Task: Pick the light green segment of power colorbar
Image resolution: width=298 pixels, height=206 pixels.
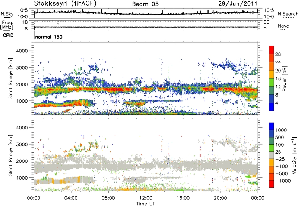Action: (272, 83)
